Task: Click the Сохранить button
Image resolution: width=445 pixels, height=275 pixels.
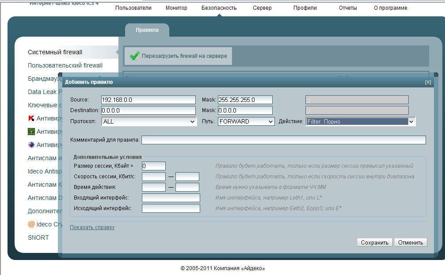Action: pos(374,242)
